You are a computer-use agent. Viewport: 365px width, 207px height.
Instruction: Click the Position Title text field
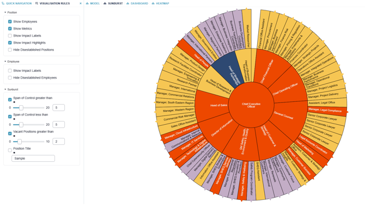pyautogui.click(x=33, y=159)
